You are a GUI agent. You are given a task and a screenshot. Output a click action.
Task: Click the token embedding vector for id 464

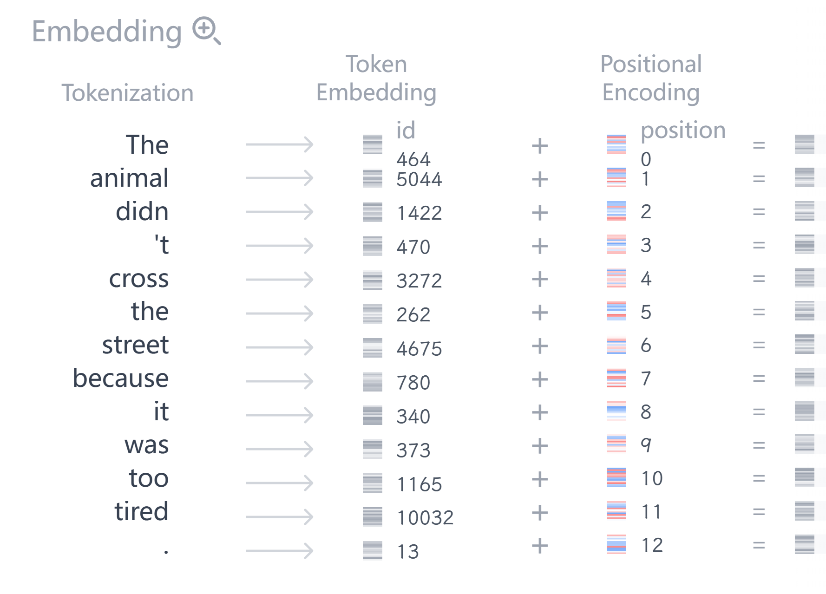372,144
